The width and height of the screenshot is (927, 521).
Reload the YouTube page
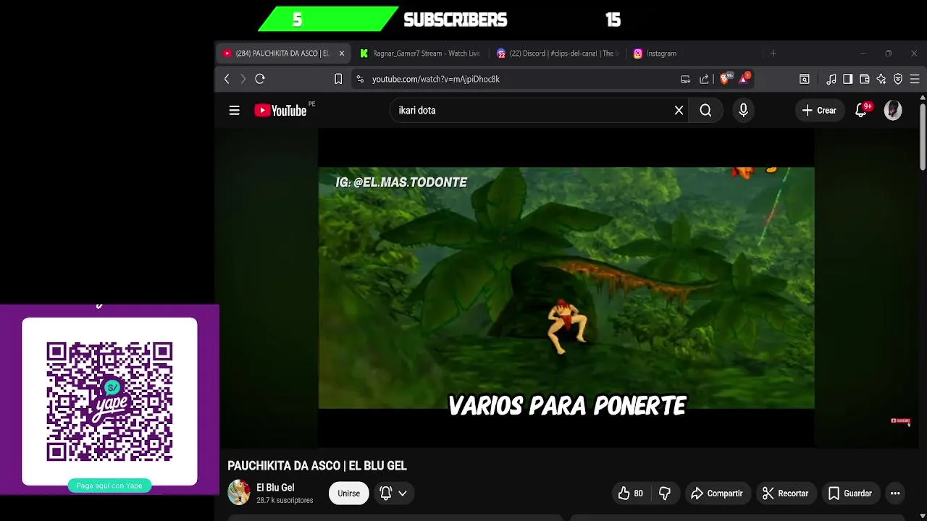click(260, 79)
